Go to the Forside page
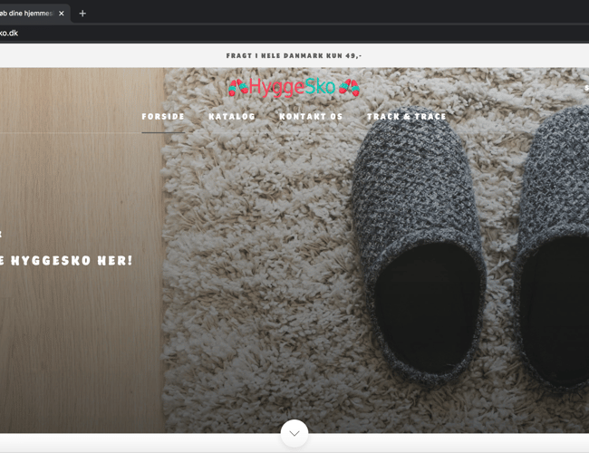589x453 pixels. pos(163,117)
